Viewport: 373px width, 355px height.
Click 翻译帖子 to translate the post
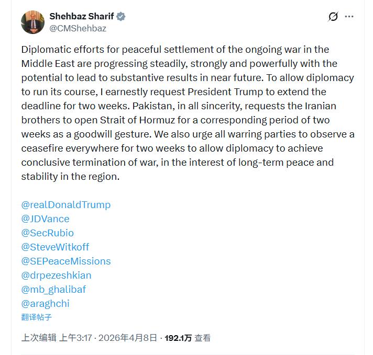tap(37, 317)
